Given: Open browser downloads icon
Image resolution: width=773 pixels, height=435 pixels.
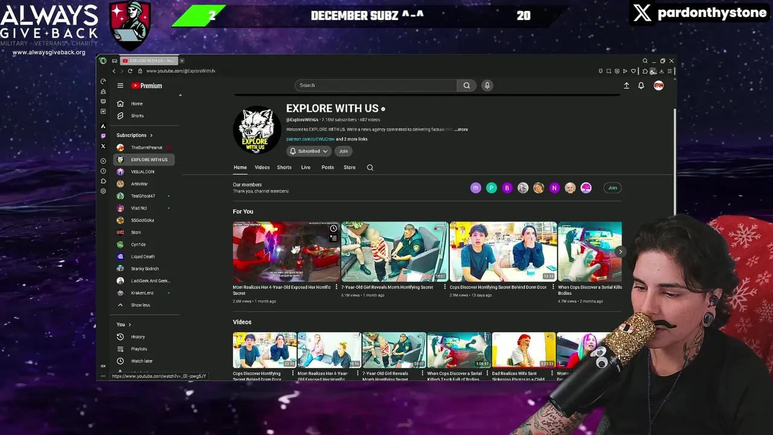Looking at the screenshot, I should coord(661,71).
